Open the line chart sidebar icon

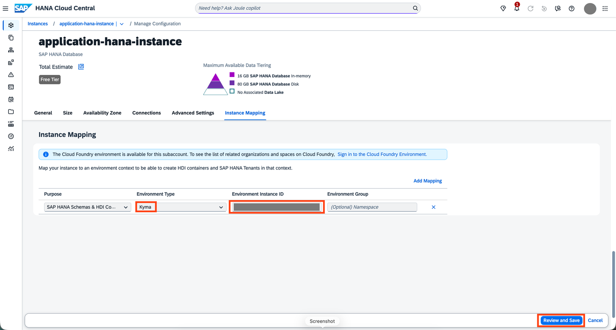pos(11,149)
